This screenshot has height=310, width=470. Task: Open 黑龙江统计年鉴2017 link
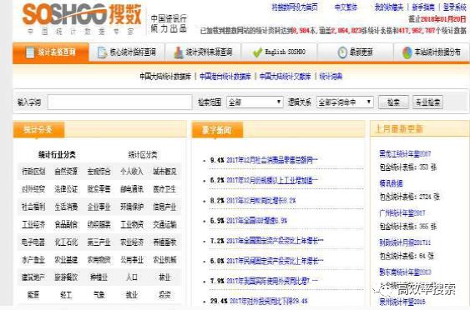tap(405, 154)
